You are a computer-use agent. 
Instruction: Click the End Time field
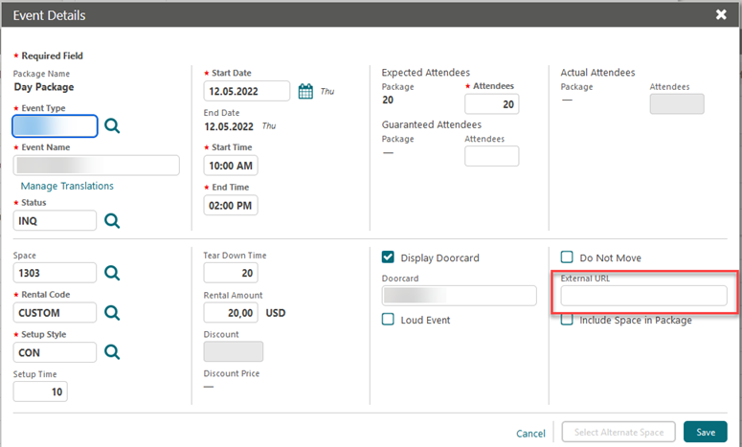(x=231, y=205)
